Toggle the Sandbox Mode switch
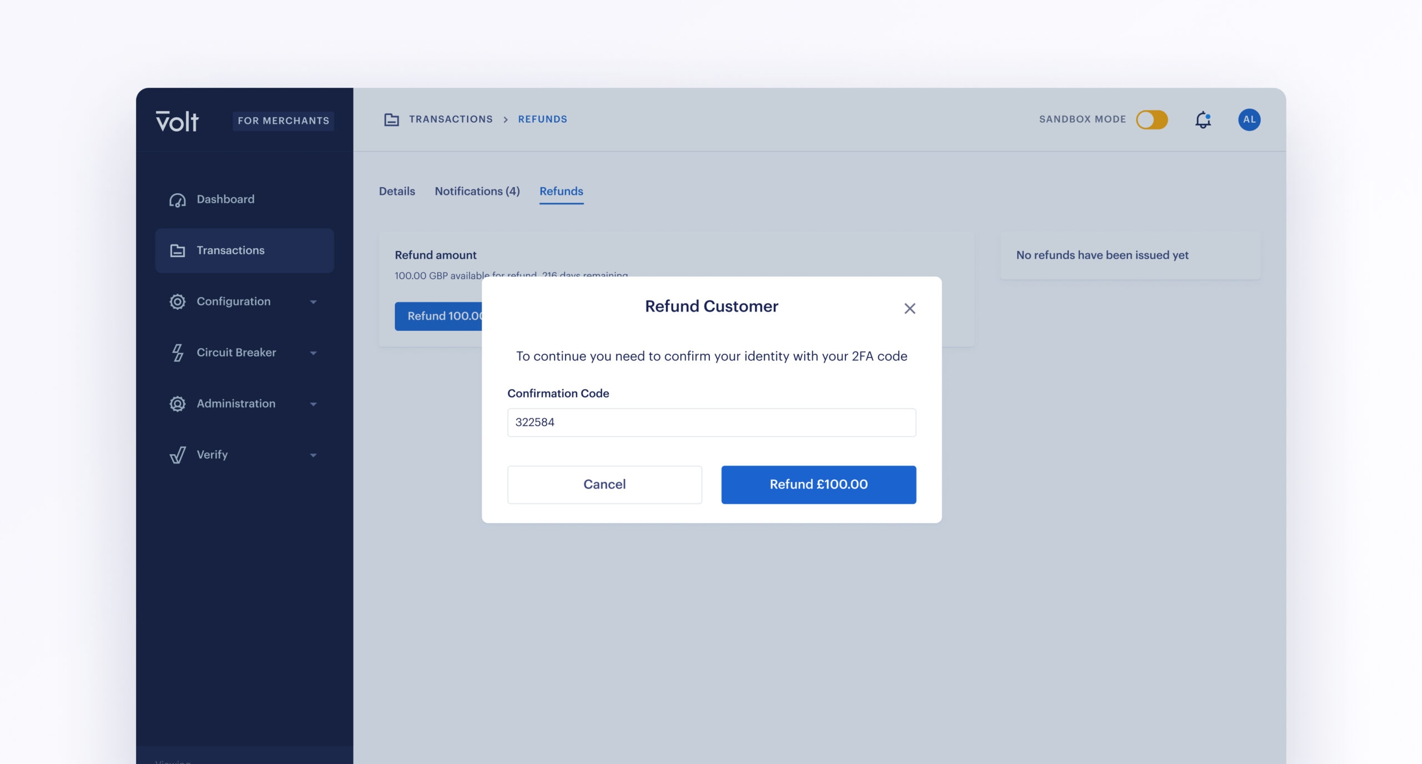 (1152, 119)
